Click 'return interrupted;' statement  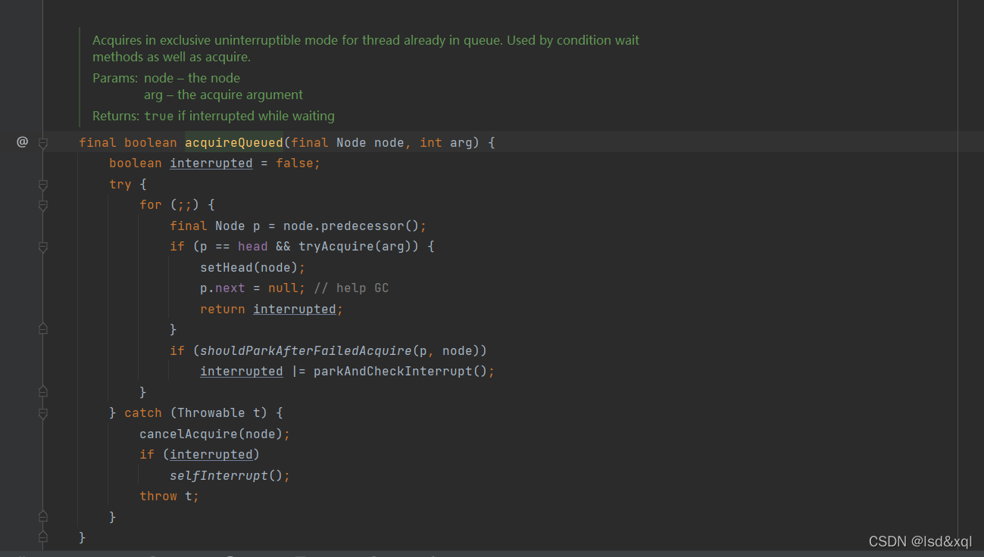coord(271,309)
